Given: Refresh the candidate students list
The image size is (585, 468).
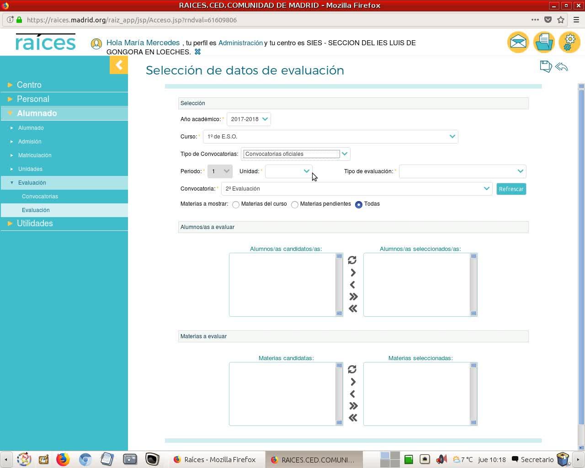Looking at the screenshot, I should [352, 260].
